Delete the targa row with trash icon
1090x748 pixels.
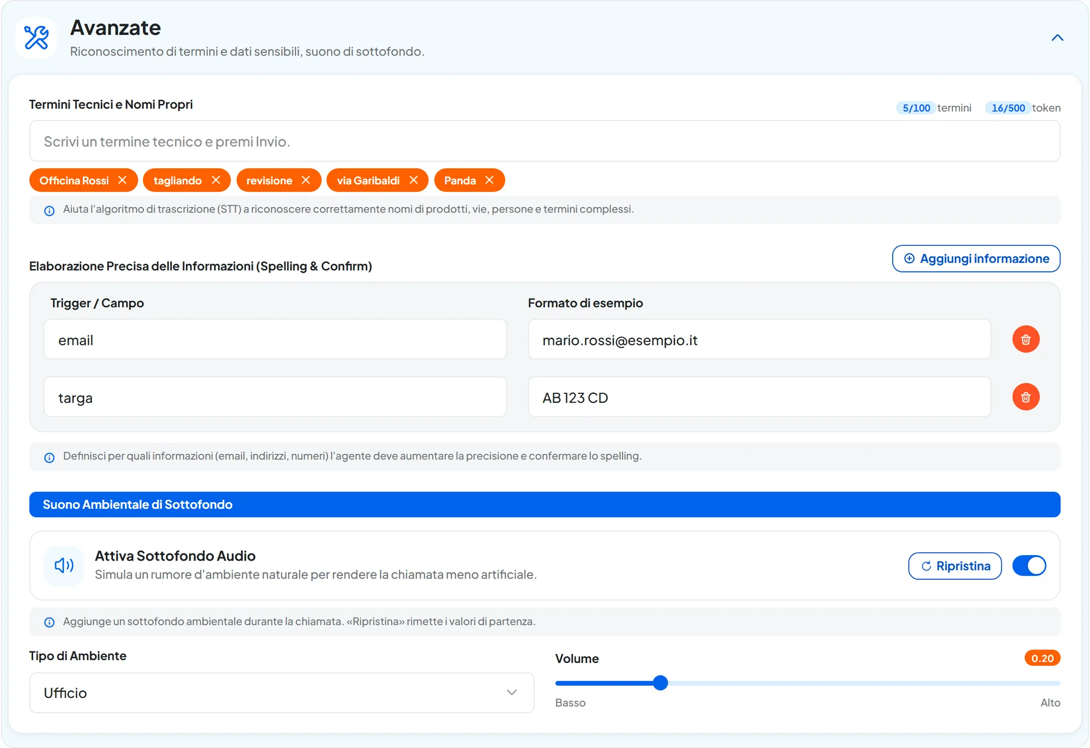[x=1026, y=397]
